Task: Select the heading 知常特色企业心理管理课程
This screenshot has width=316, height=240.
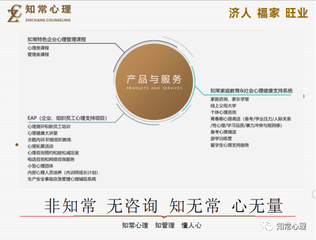Action: [56, 39]
